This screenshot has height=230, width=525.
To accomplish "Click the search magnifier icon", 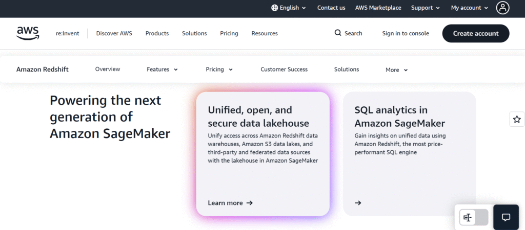I will [x=338, y=33].
